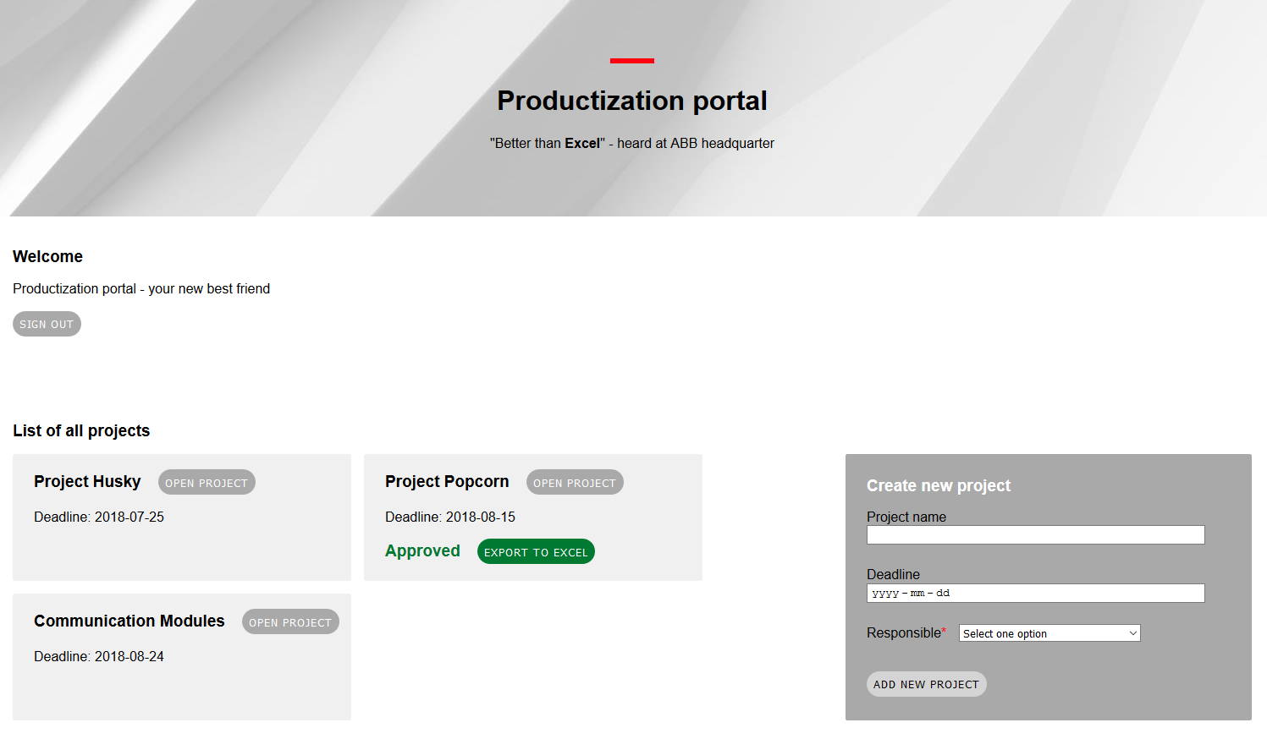This screenshot has width=1267, height=739.
Task: Open Project Popcorn via its Open Project button
Action: [575, 483]
